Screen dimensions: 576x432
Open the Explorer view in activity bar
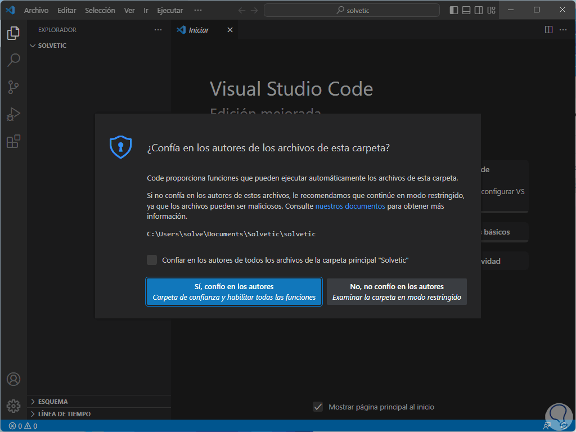point(13,33)
